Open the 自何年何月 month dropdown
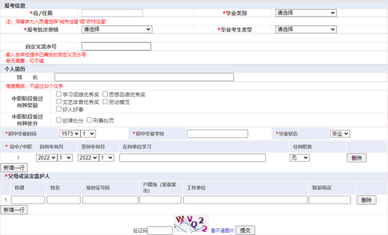The height and width of the screenshot is (235, 388). coord(65,158)
